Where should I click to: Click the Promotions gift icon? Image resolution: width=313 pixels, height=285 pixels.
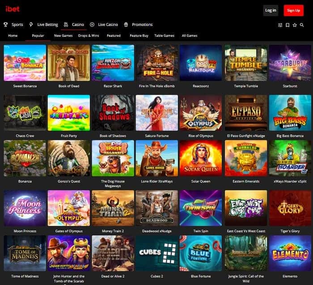[126, 25]
